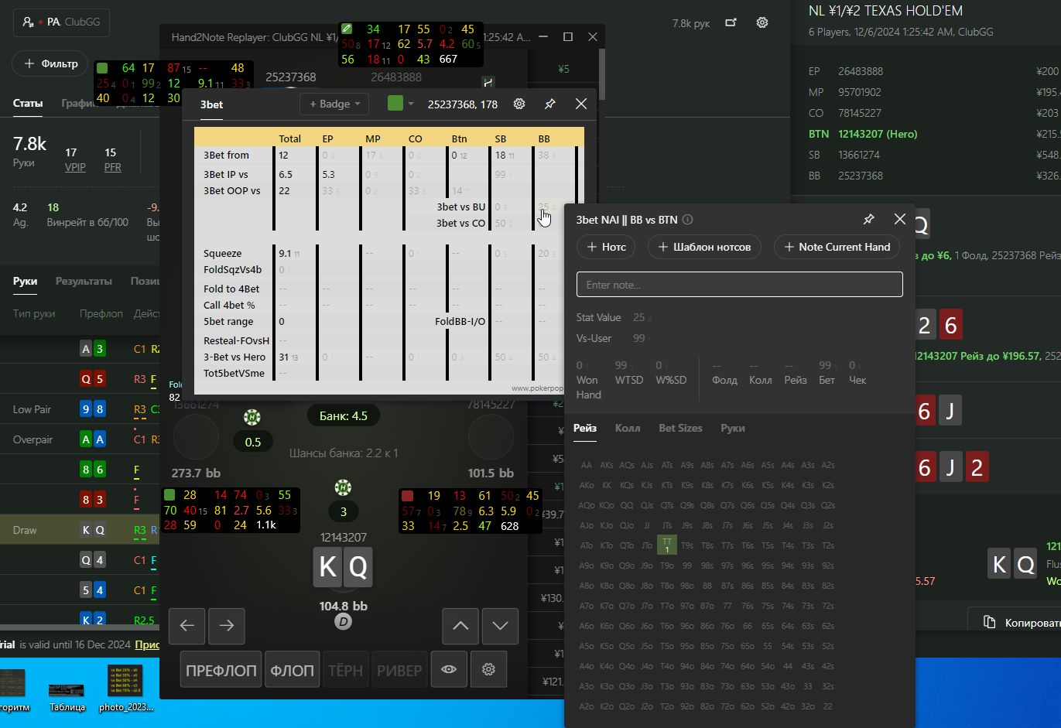Viewport: 1061px width, 728px height.
Task: Select the Bet Sizes tab
Action: 680,428
